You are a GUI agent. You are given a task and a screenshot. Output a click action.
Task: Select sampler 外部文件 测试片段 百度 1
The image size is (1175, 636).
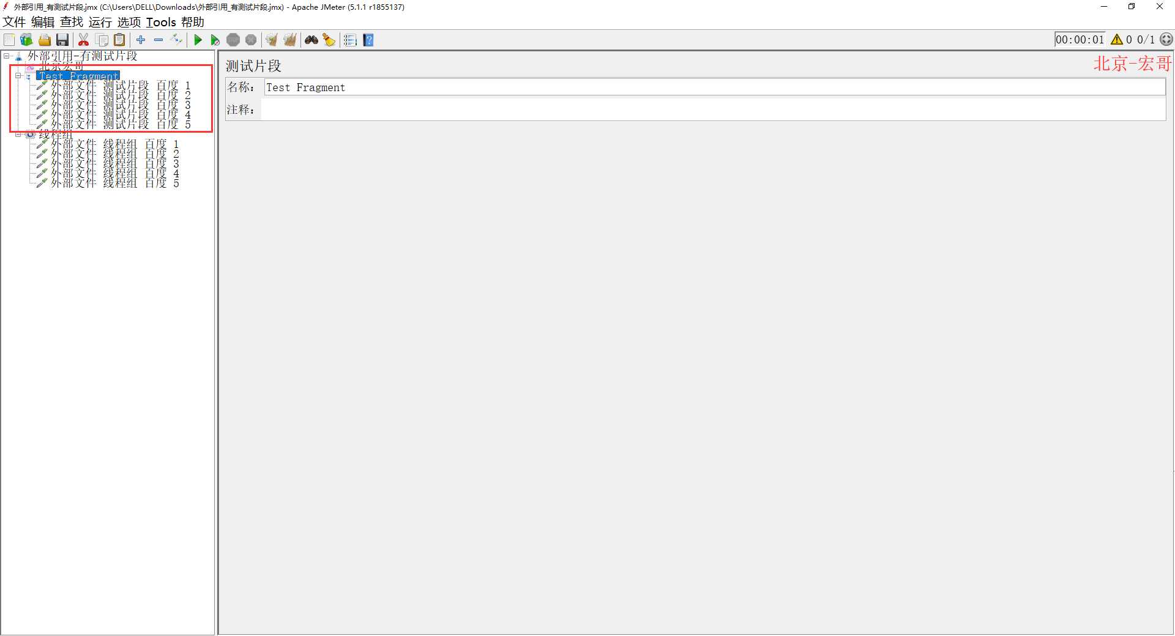click(x=121, y=86)
